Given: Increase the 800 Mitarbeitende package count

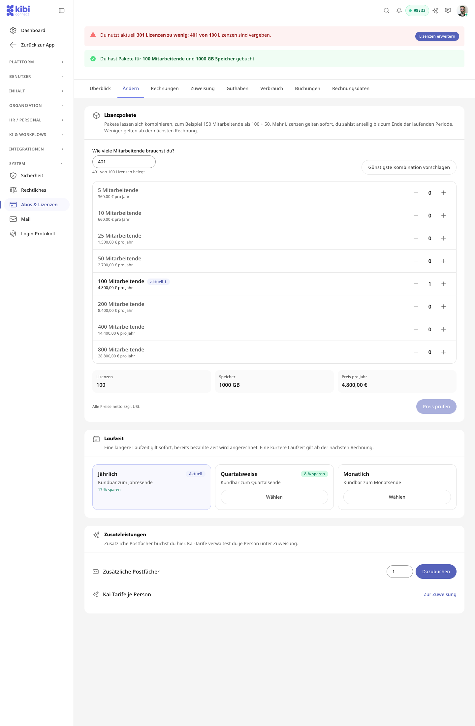Looking at the screenshot, I should (x=444, y=352).
